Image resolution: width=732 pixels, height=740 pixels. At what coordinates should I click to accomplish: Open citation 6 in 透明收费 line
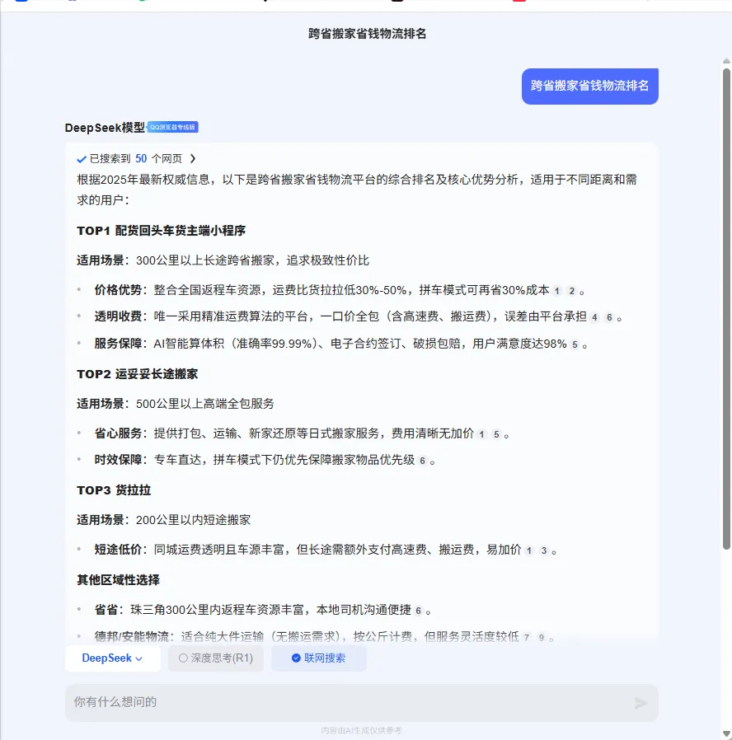[x=609, y=317]
